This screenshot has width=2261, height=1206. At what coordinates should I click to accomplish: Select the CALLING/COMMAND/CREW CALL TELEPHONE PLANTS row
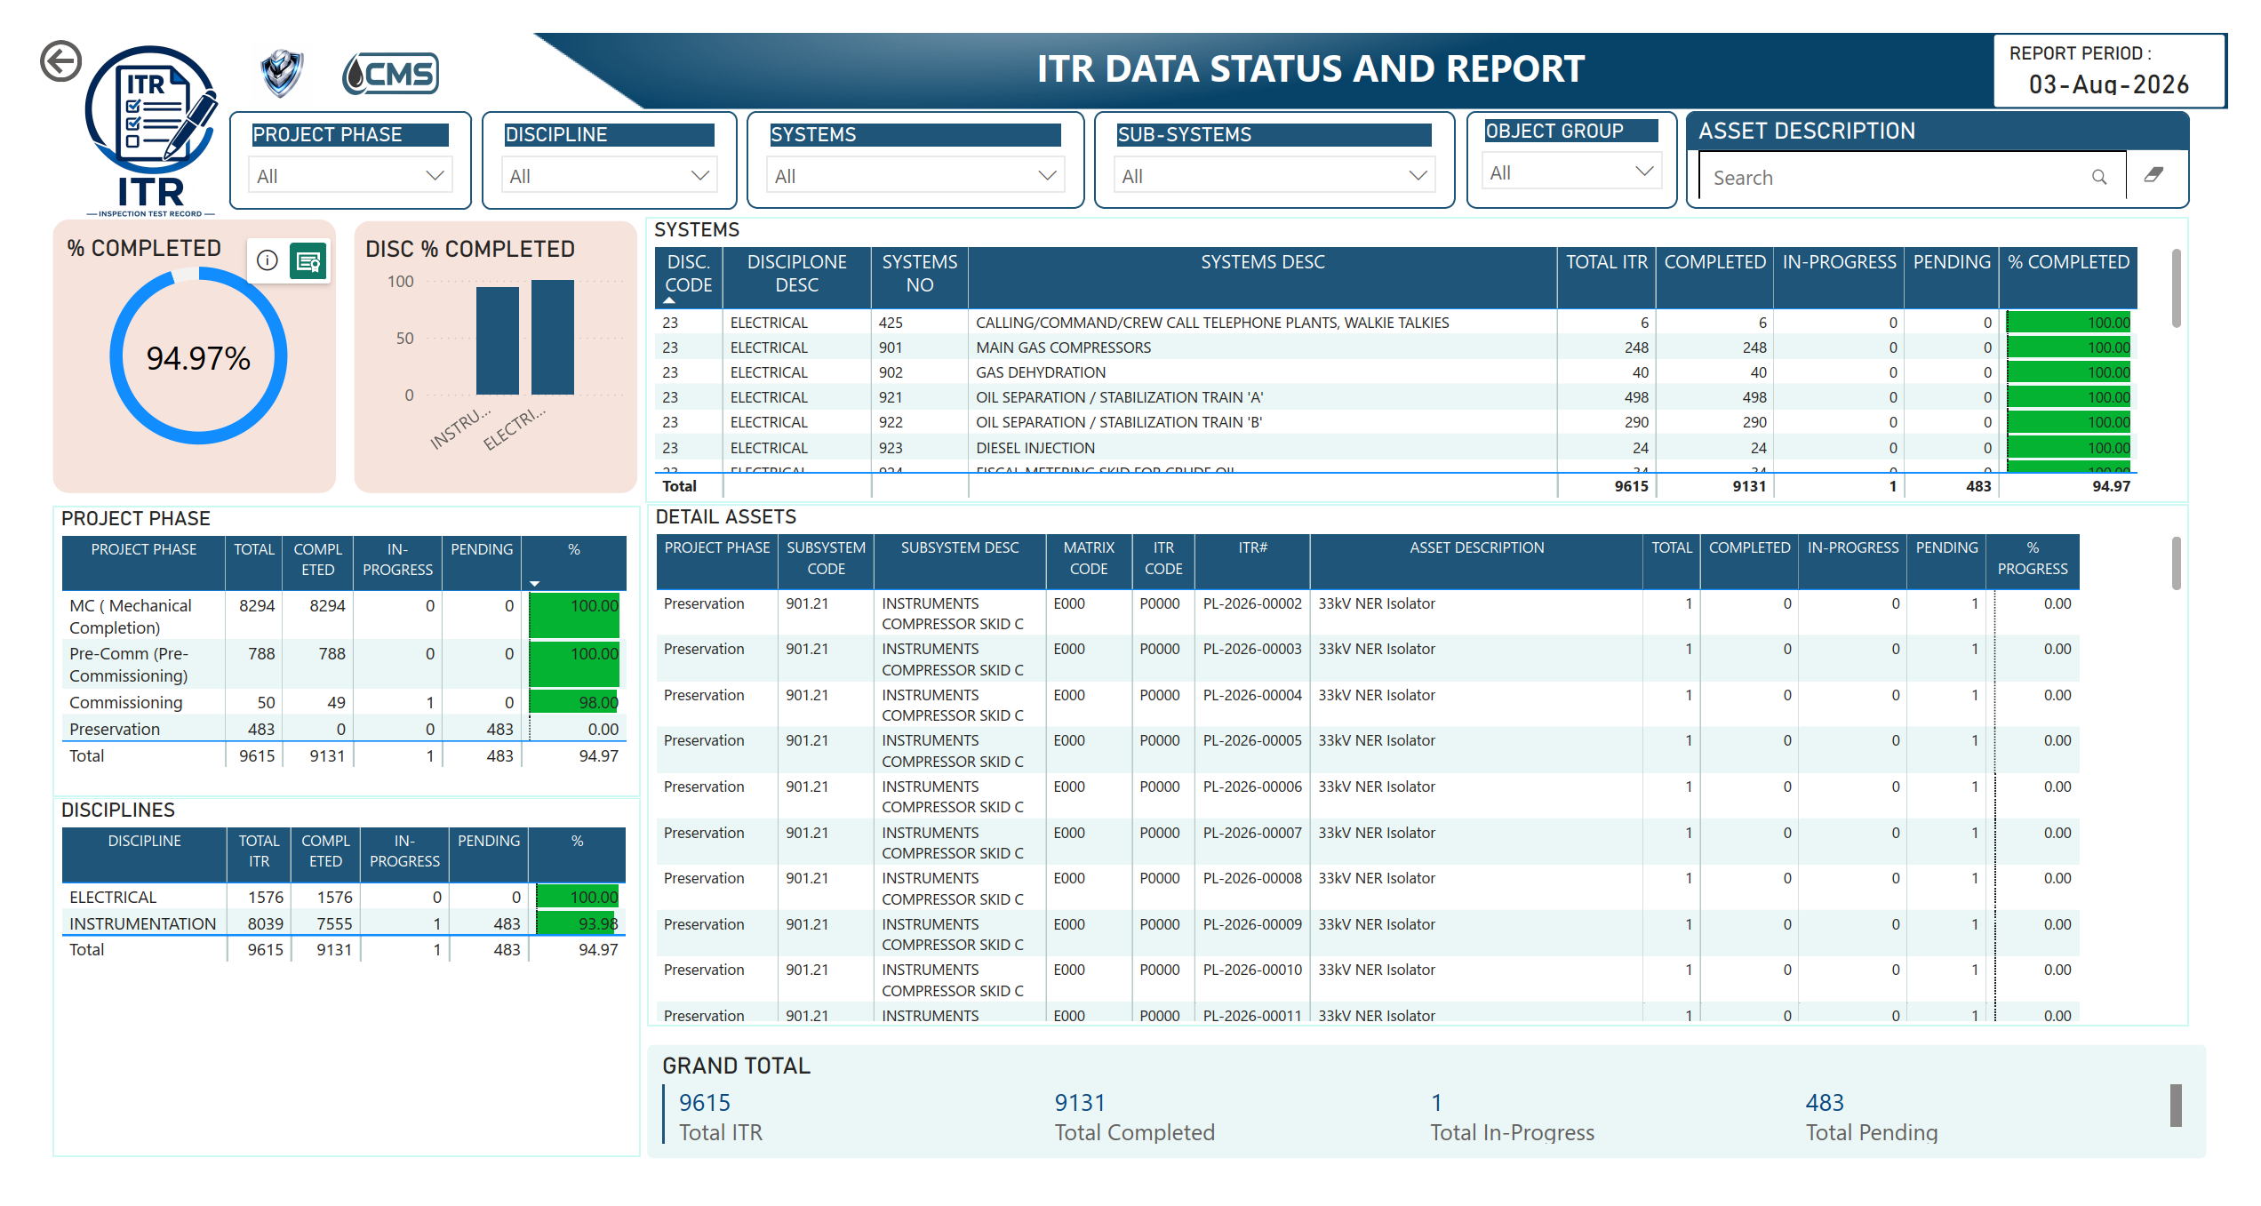coord(1396,323)
